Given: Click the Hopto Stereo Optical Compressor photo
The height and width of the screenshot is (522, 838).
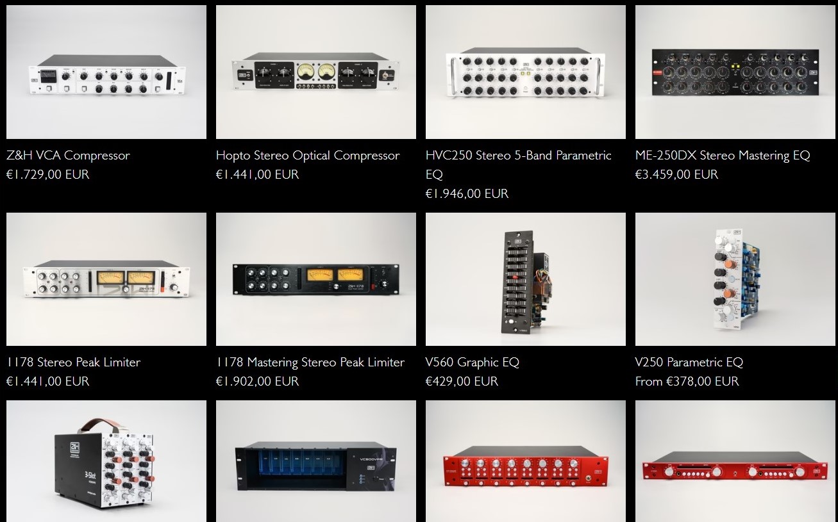Looking at the screenshot, I should 316,72.
